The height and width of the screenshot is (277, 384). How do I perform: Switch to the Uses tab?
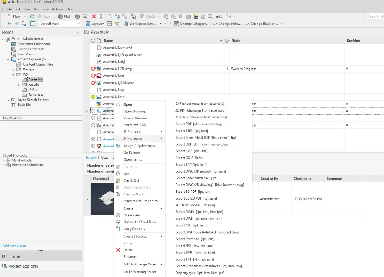tap(105, 158)
